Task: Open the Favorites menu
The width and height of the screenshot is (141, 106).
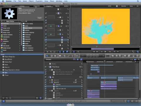Action: tap(39, 1)
